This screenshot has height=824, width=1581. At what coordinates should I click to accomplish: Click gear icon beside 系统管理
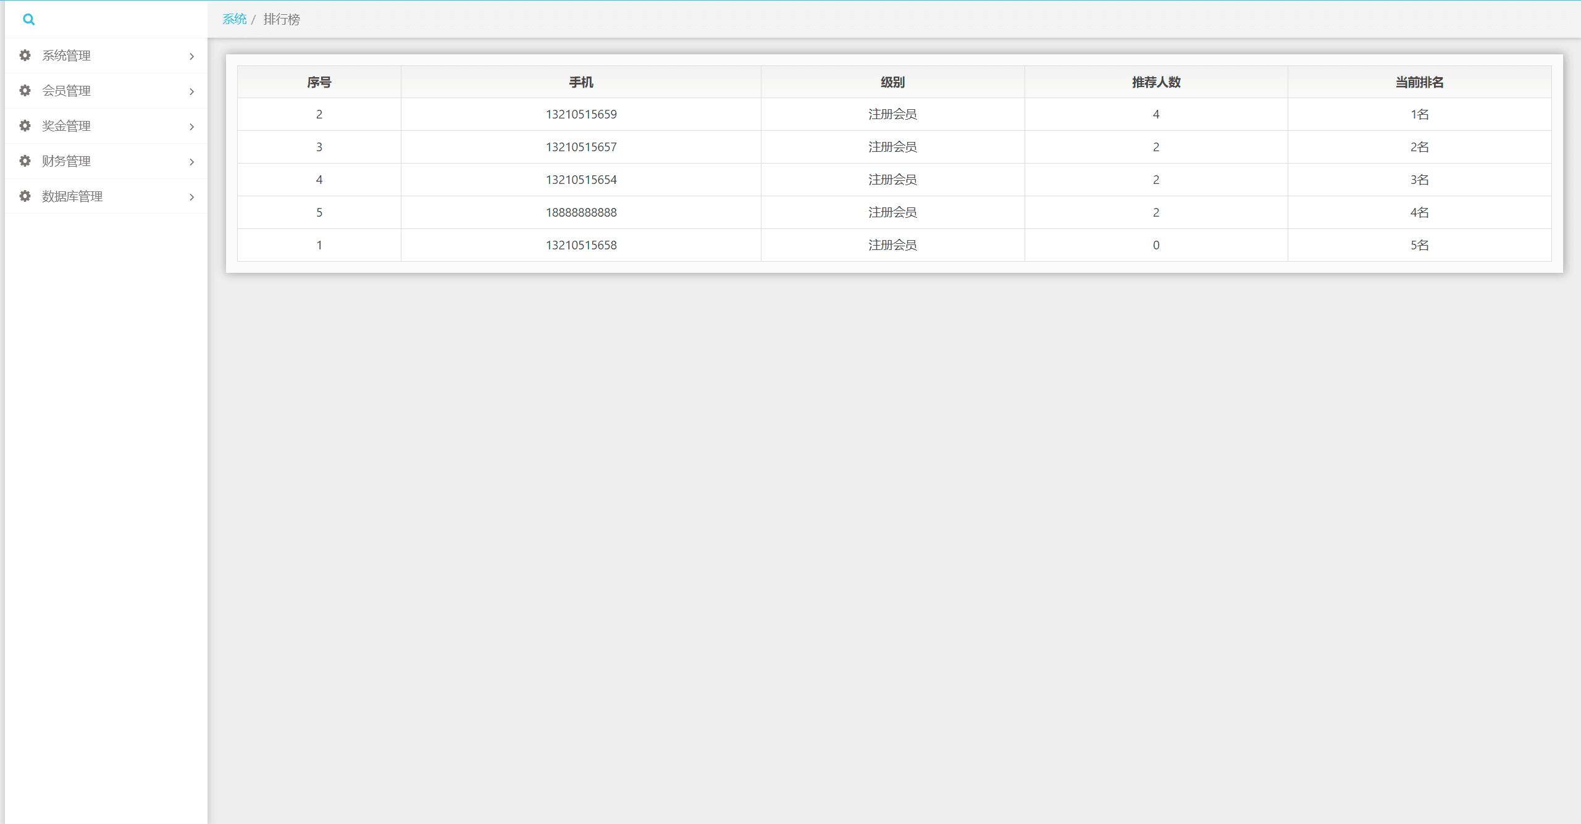coord(25,56)
